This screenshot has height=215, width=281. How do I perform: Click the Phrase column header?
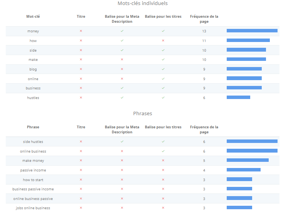[x=33, y=127]
